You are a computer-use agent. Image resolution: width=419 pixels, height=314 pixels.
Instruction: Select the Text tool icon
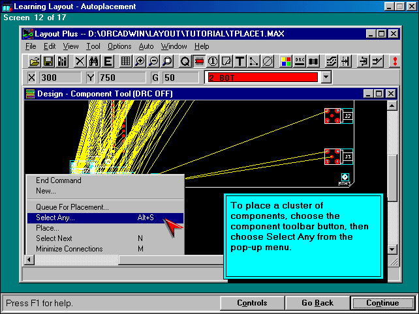(240, 61)
